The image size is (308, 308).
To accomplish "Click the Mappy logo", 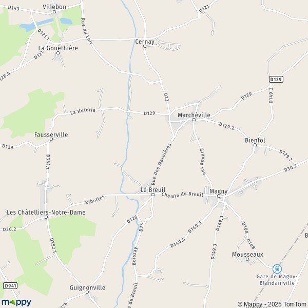I will (x=16, y=302).
